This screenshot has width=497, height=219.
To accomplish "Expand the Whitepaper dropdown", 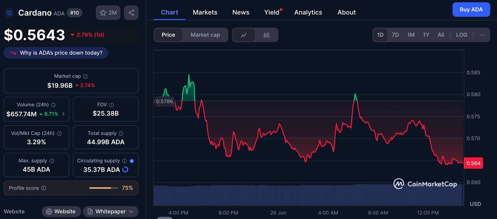I will 111,212.
